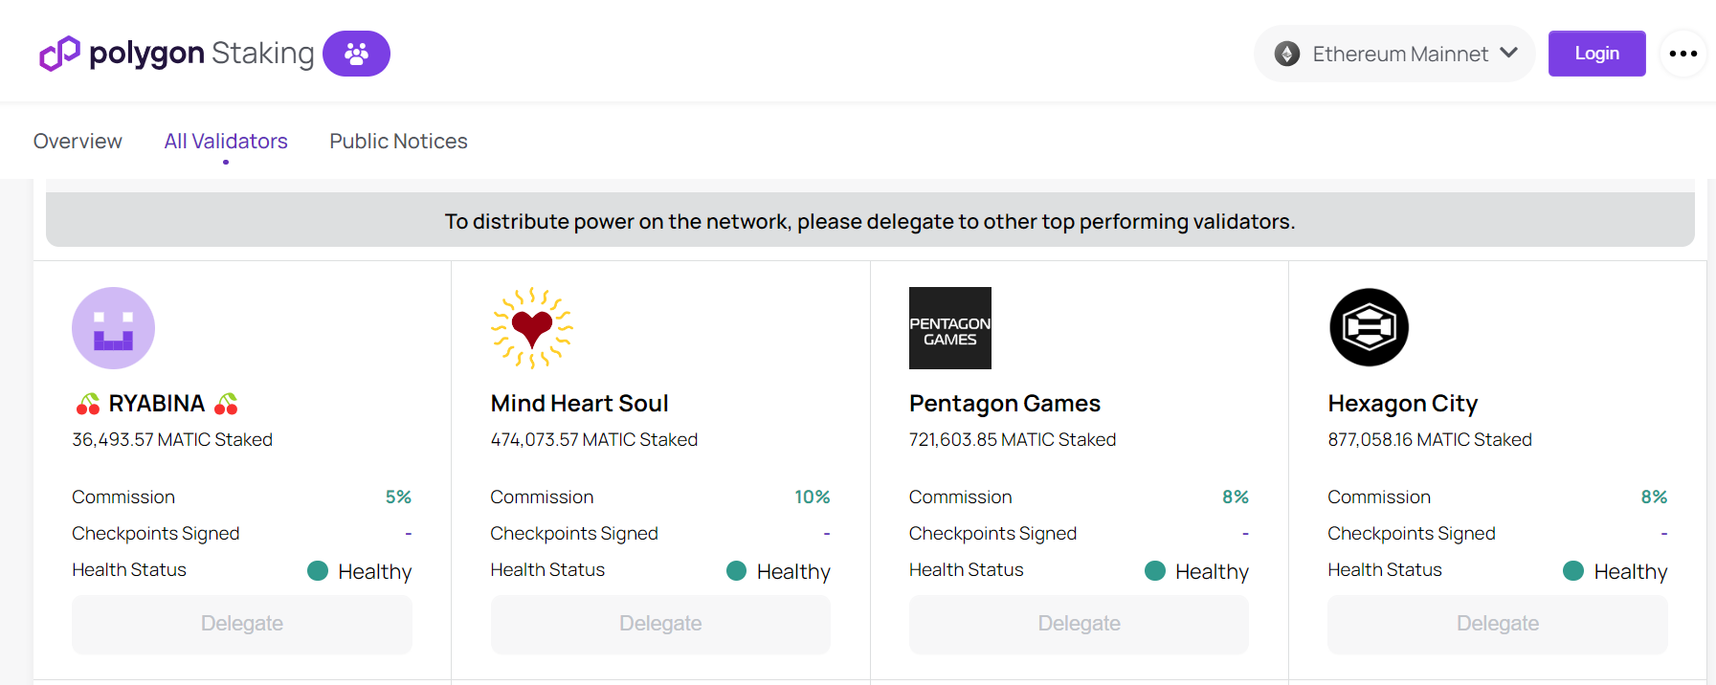Click the Login button

[x=1596, y=54]
